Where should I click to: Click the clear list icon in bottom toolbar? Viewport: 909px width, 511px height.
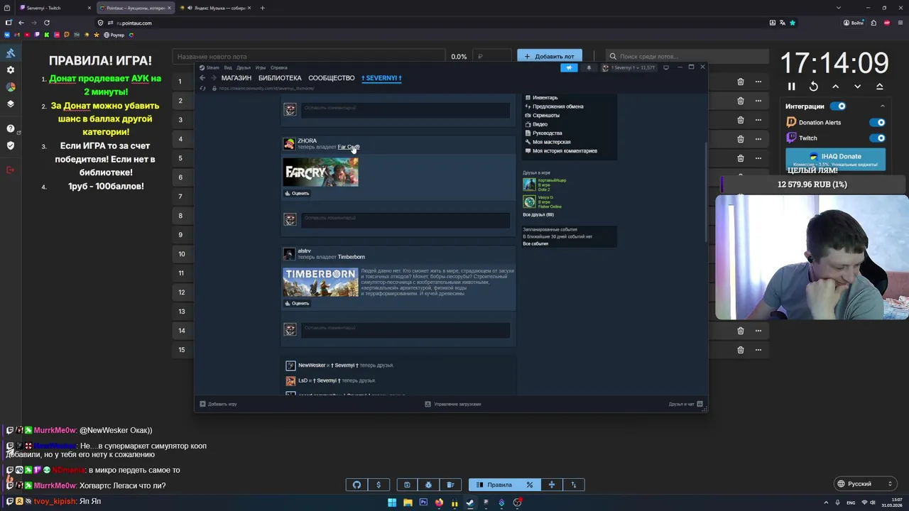pos(451,485)
